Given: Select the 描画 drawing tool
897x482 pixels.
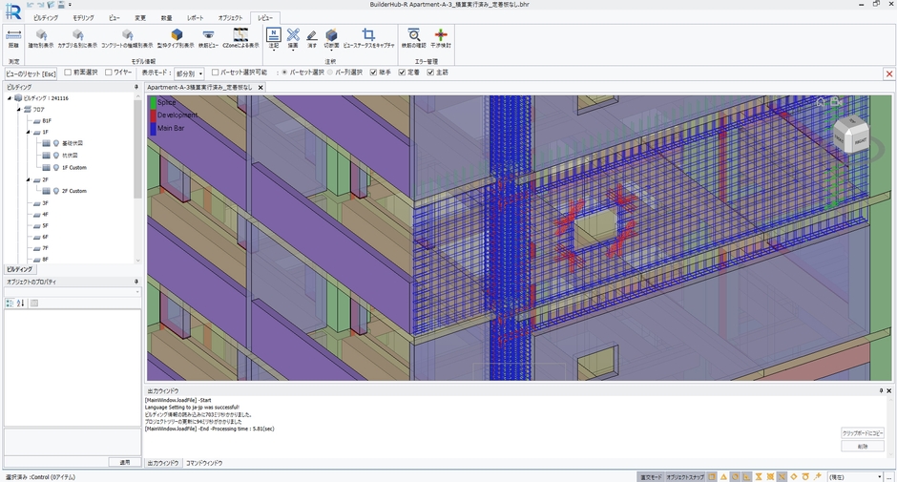Looking at the screenshot, I should click(x=293, y=38).
